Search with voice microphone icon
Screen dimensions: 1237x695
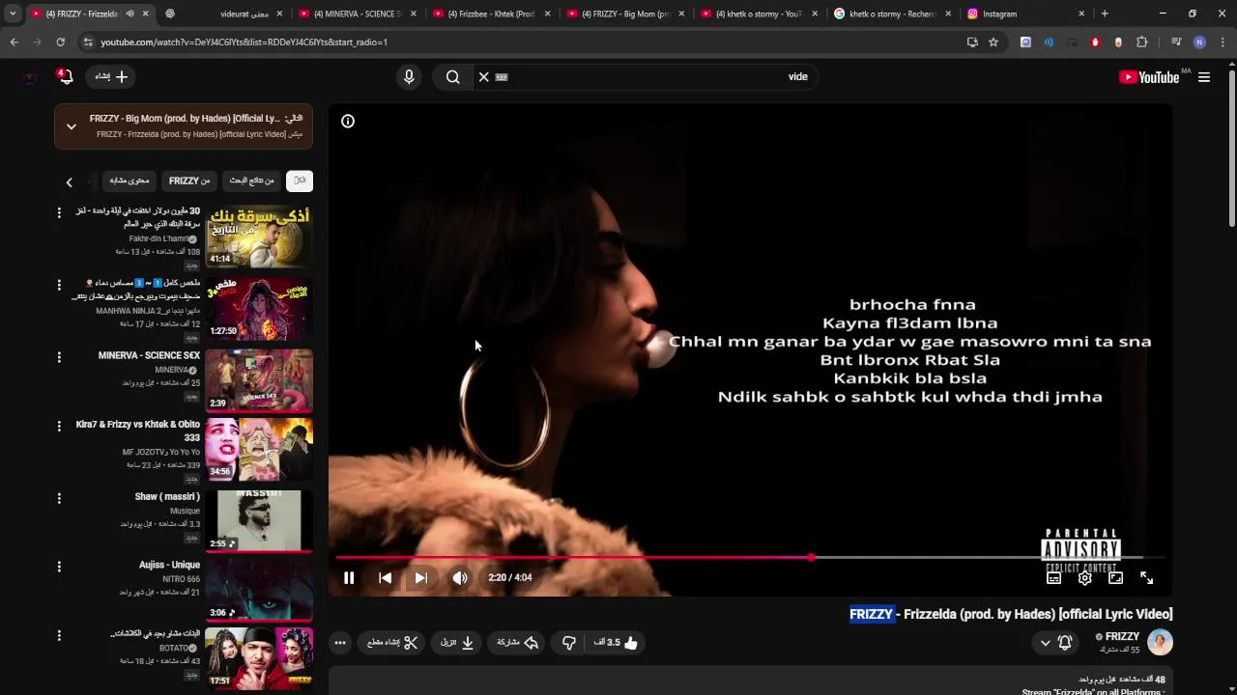tap(409, 77)
